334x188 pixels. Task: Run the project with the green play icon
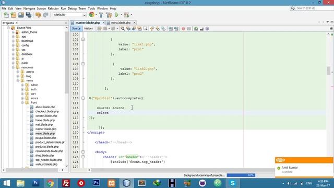(x=117, y=15)
